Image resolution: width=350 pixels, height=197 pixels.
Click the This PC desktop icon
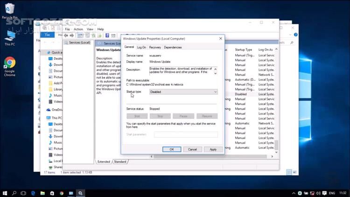(9, 37)
